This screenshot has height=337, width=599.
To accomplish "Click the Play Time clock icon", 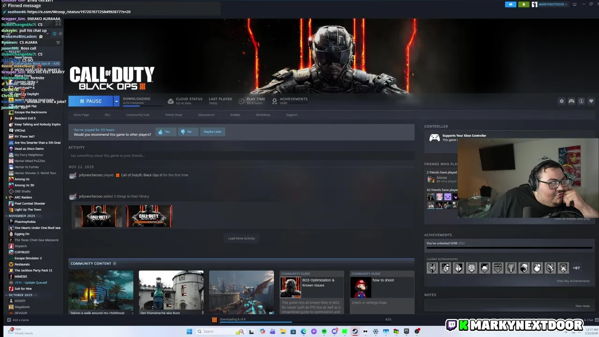I will [241, 101].
